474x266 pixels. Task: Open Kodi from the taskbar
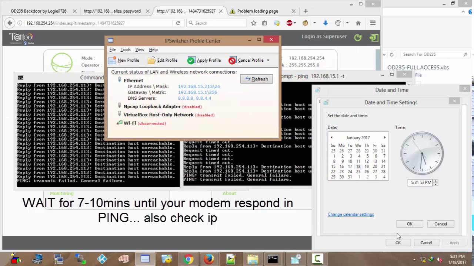(x=102, y=259)
